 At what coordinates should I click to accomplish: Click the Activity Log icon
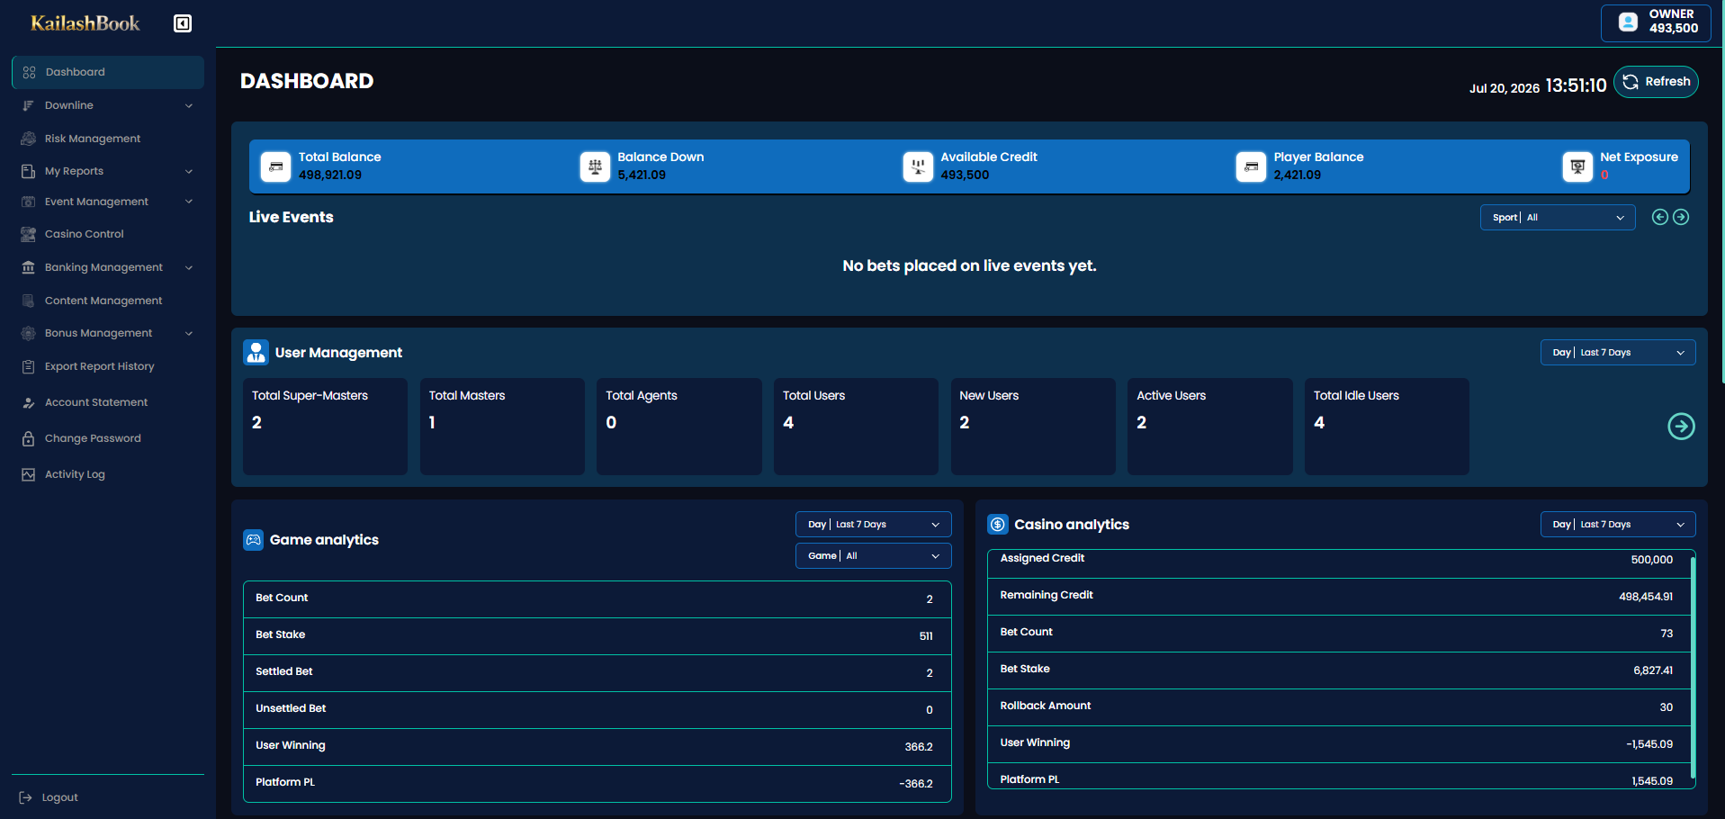point(28,474)
